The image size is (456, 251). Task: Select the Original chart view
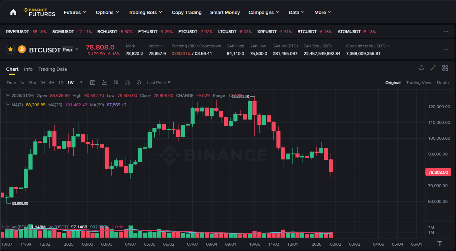point(393,83)
